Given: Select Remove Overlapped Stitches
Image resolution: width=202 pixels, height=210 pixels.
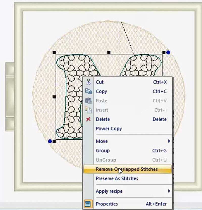Looking at the screenshot, I should click(127, 169).
